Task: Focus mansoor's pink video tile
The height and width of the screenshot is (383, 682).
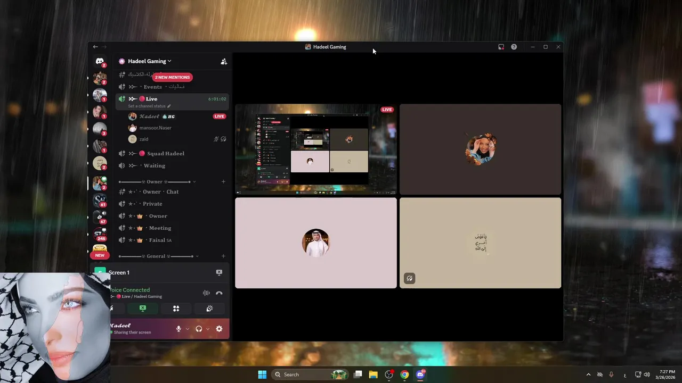Action: (316, 243)
